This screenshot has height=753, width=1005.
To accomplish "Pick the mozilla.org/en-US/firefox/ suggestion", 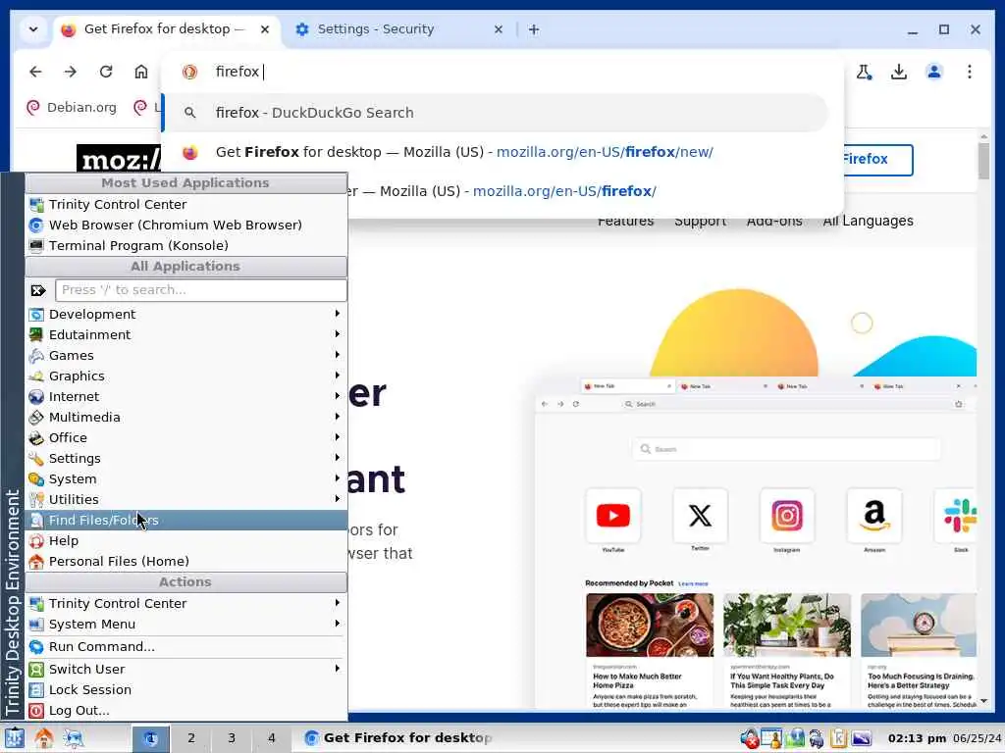I will tap(564, 191).
